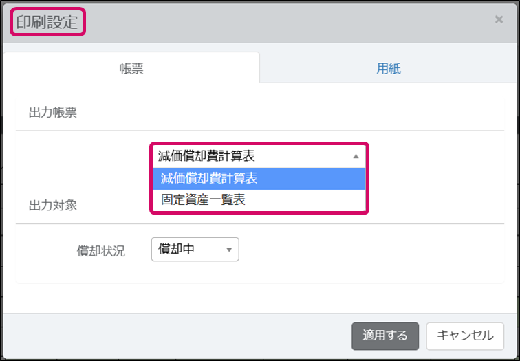Open the 償却状況 dropdown showing 償却中
The image size is (520, 361).
click(x=195, y=250)
